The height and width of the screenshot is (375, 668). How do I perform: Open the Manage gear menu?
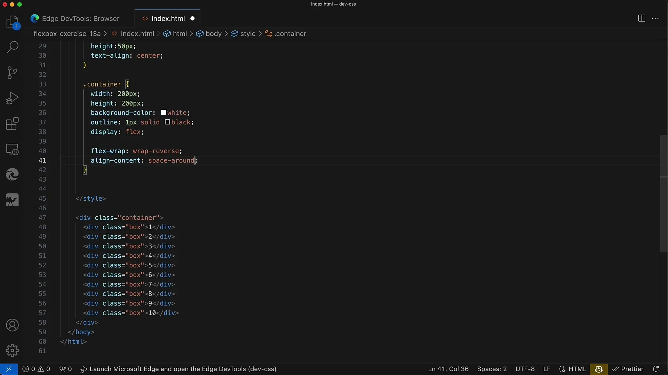click(x=13, y=351)
